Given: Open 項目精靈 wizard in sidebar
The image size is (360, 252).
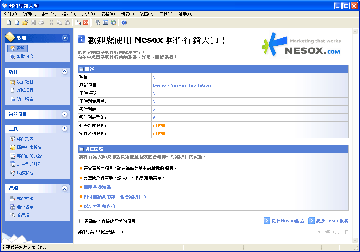Looking at the screenshot, I should click(x=25, y=99).
